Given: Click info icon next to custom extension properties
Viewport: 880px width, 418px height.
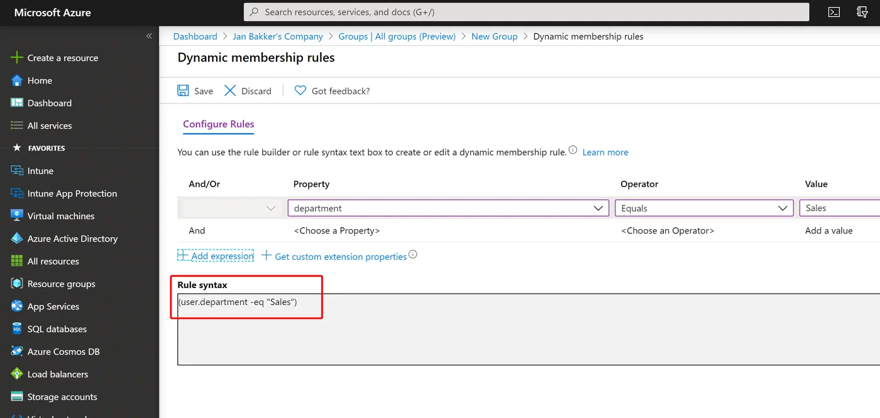Looking at the screenshot, I should pyautogui.click(x=413, y=255).
